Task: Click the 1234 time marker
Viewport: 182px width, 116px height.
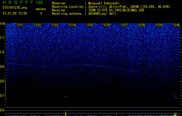Action: (x=72, y=25)
